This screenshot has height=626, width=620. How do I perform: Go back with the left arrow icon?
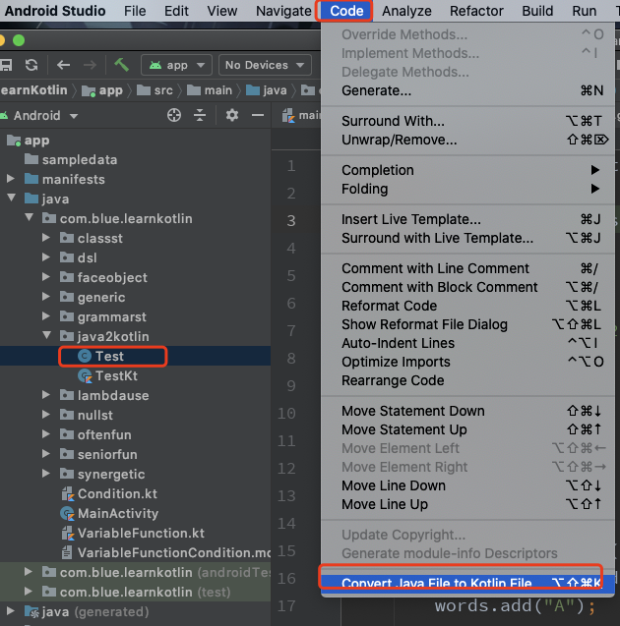click(x=64, y=65)
